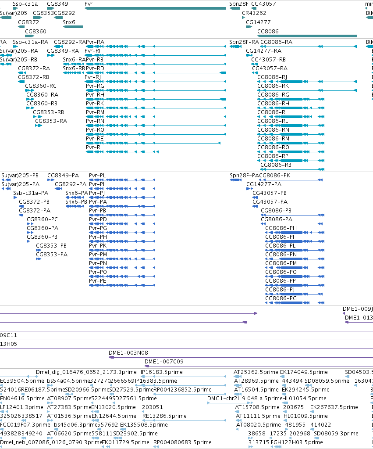The width and height of the screenshot is (373, 449).
Task: Select the Snx6 gene label
Action: [x=69, y=22]
